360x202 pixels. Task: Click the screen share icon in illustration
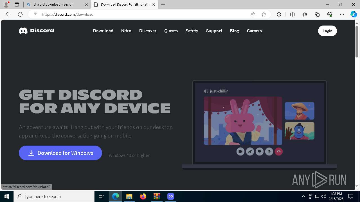260,151
